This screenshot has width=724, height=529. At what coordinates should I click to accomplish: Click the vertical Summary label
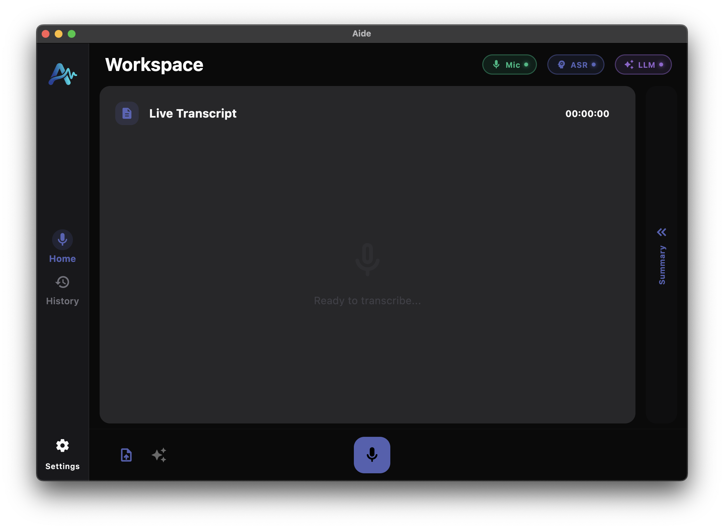(x=662, y=265)
